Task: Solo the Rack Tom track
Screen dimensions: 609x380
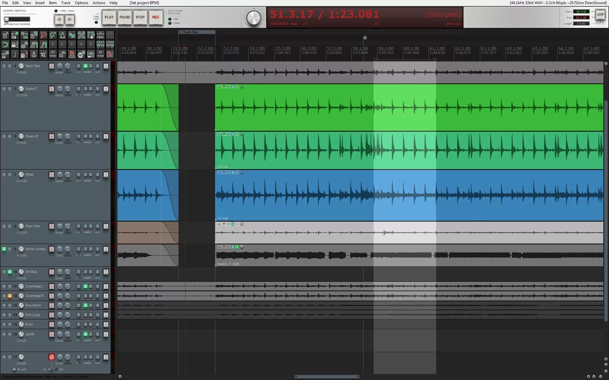Action: 106,66
